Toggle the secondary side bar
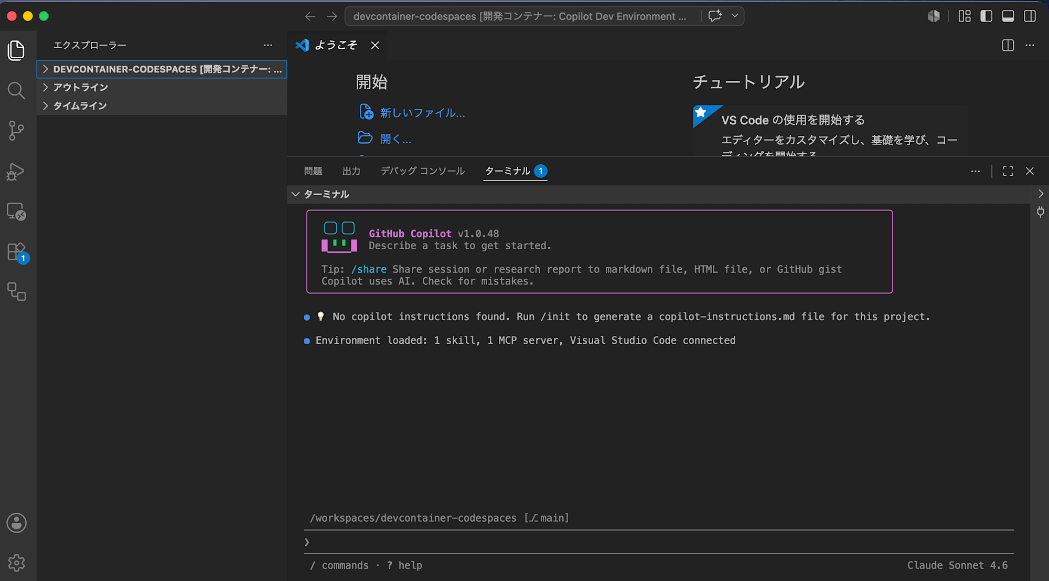1049x581 pixels. click(x=1030, y=16)
